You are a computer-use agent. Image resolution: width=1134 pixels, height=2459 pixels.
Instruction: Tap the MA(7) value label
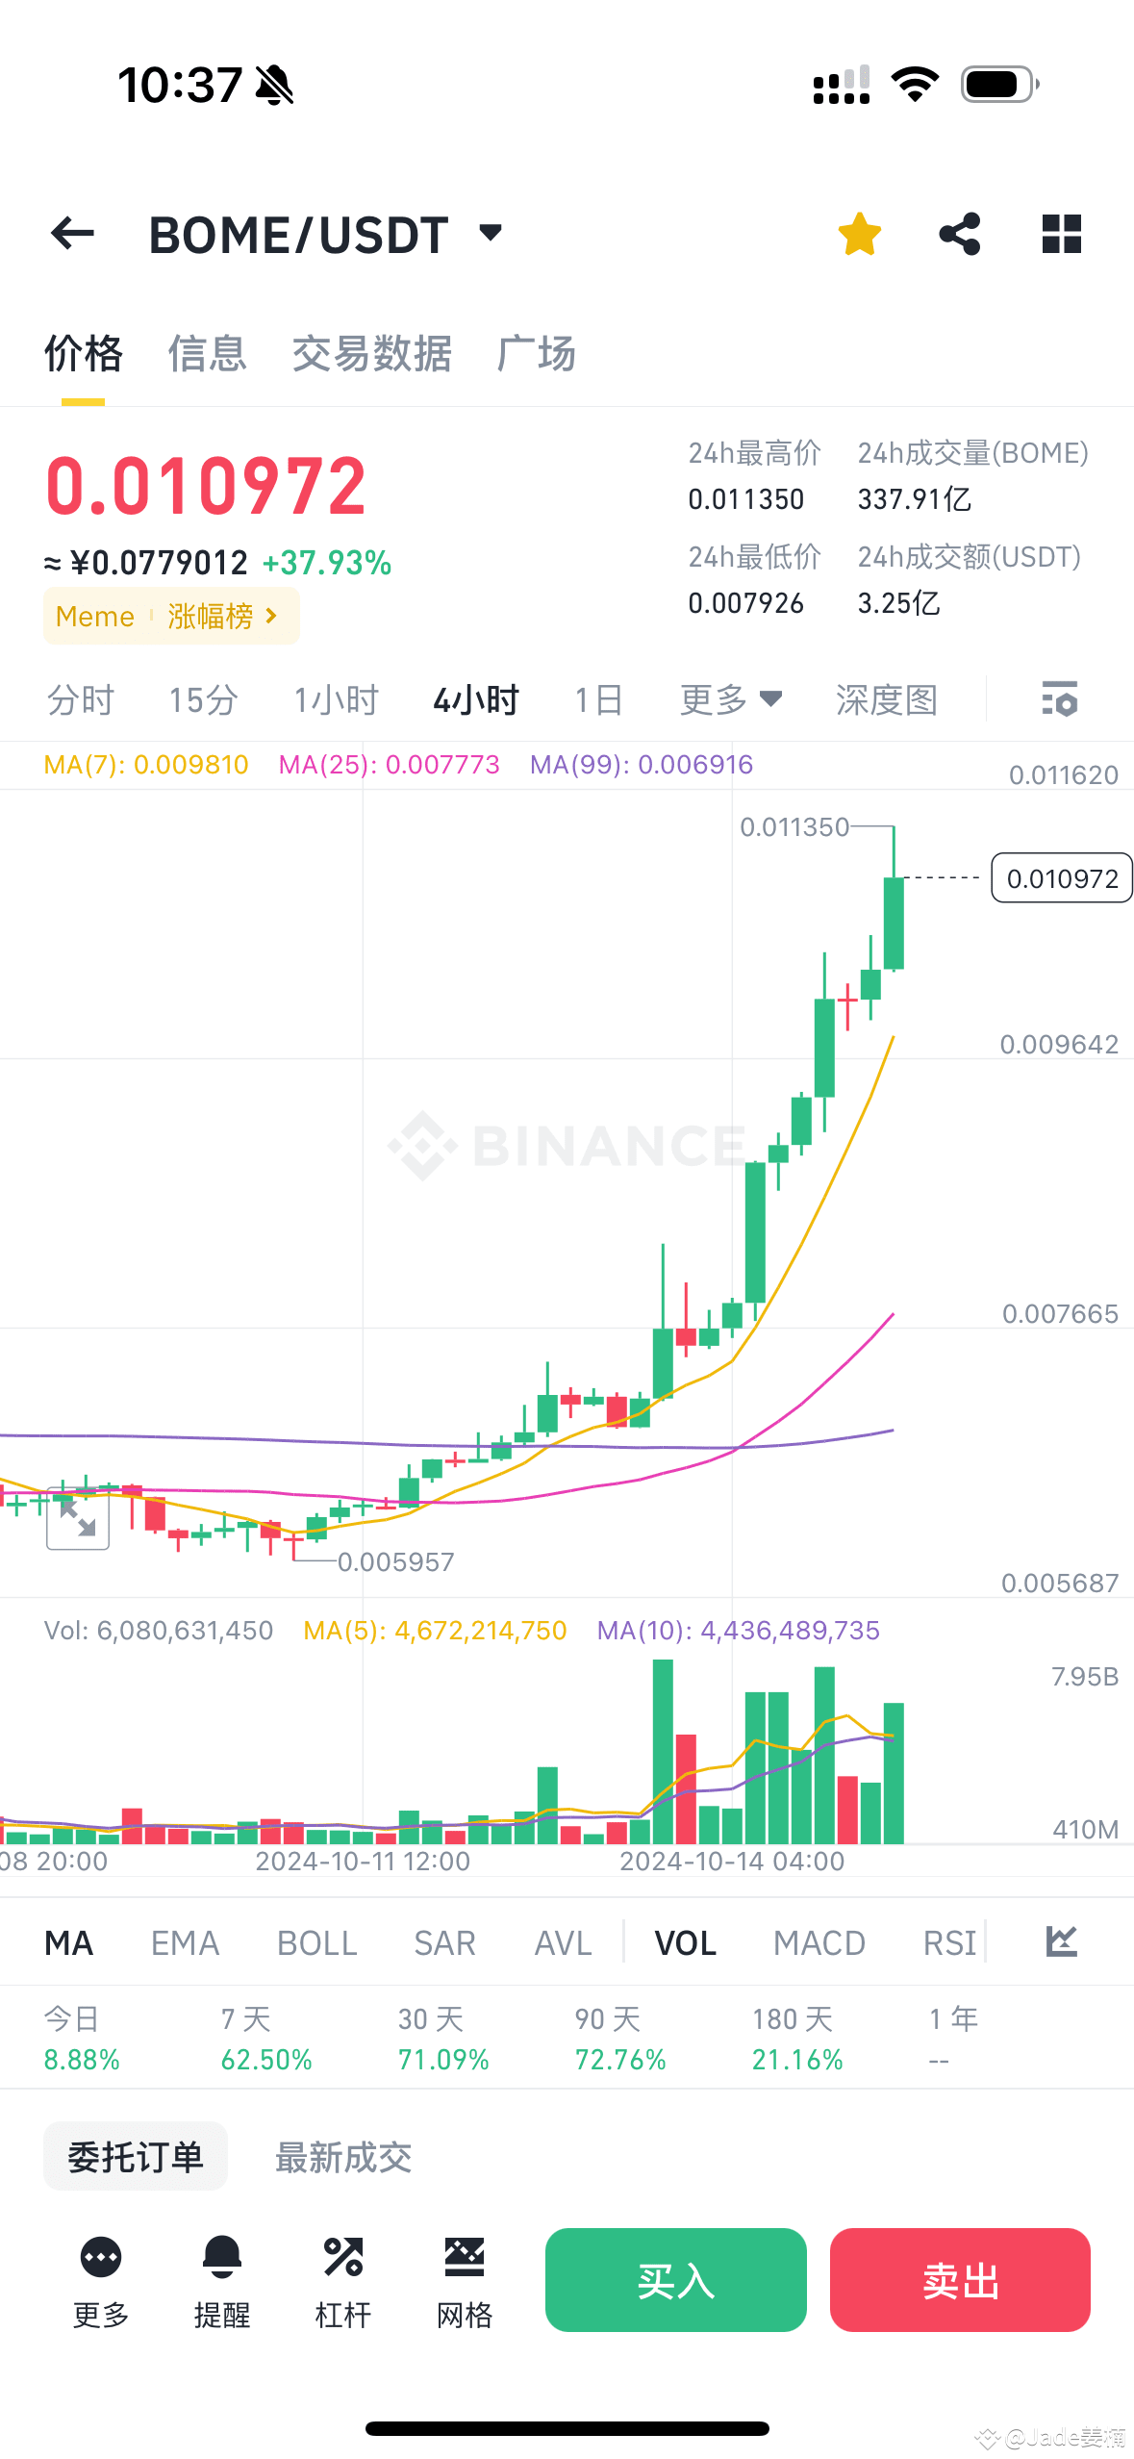[146, 765]
